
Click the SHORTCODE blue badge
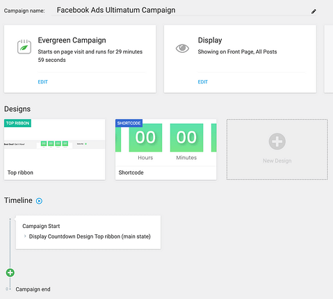click(x=129, y=123)
